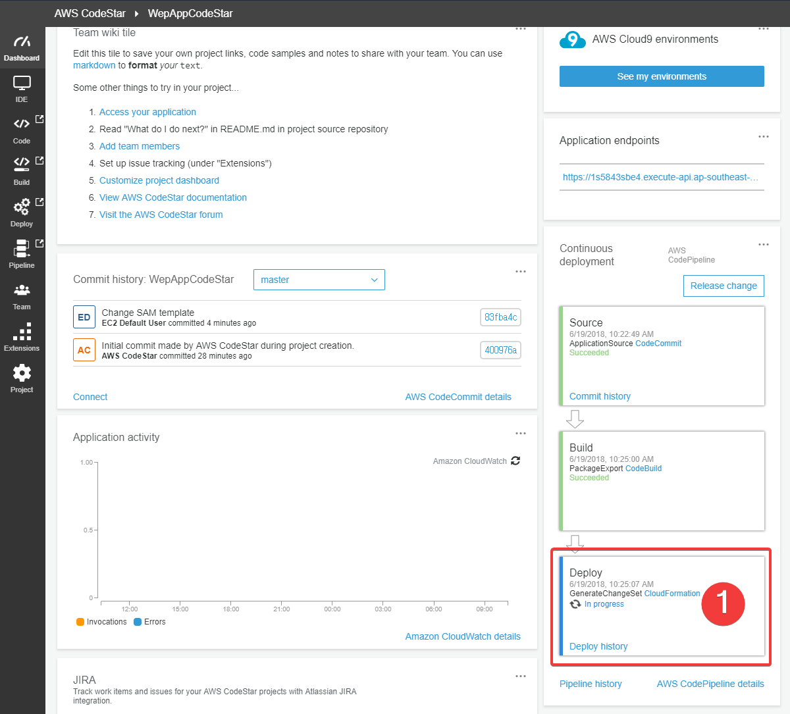
Task: Click the Succeeded status in Build stage
Action: click(x=589, y=478)
